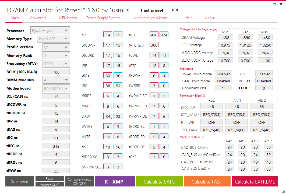Viewport: 286px width, 194px height.
Task: Click the Gear Down mode Enabled value
Action: pyautogui.click(x=223, y=81)
